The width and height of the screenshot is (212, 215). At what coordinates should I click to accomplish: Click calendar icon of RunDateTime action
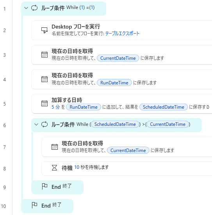click(45, 79)
